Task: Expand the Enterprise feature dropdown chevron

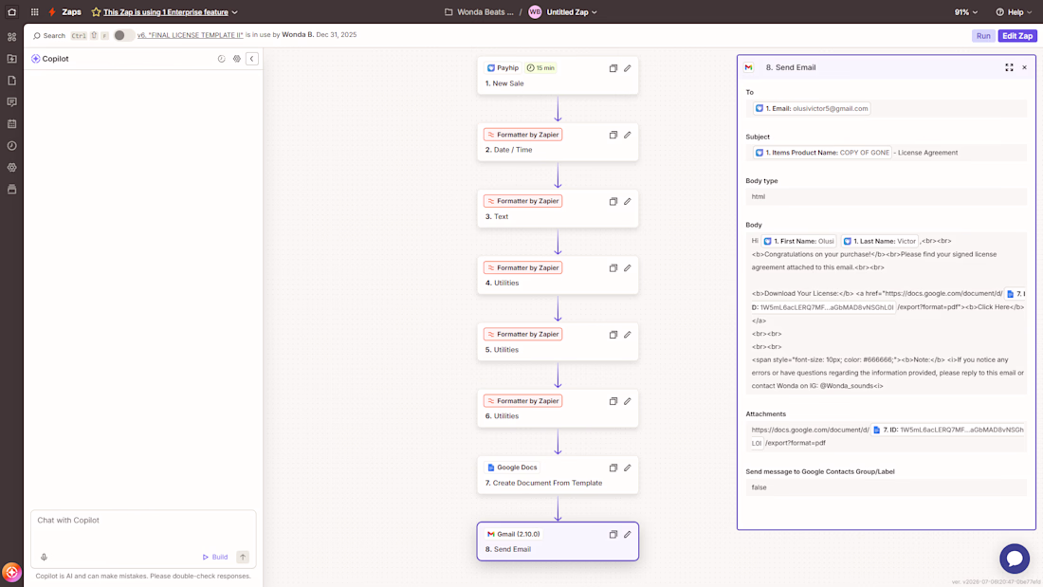Action: [235, 12]
